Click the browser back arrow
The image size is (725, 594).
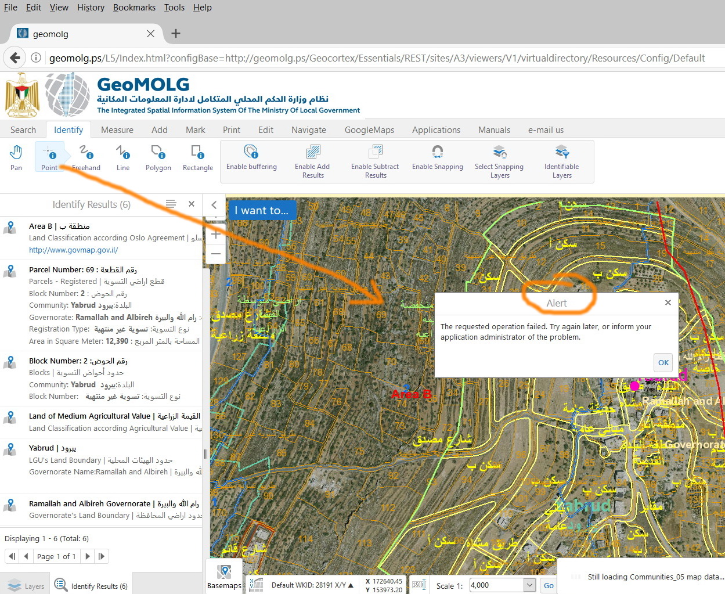pos(15,57)
